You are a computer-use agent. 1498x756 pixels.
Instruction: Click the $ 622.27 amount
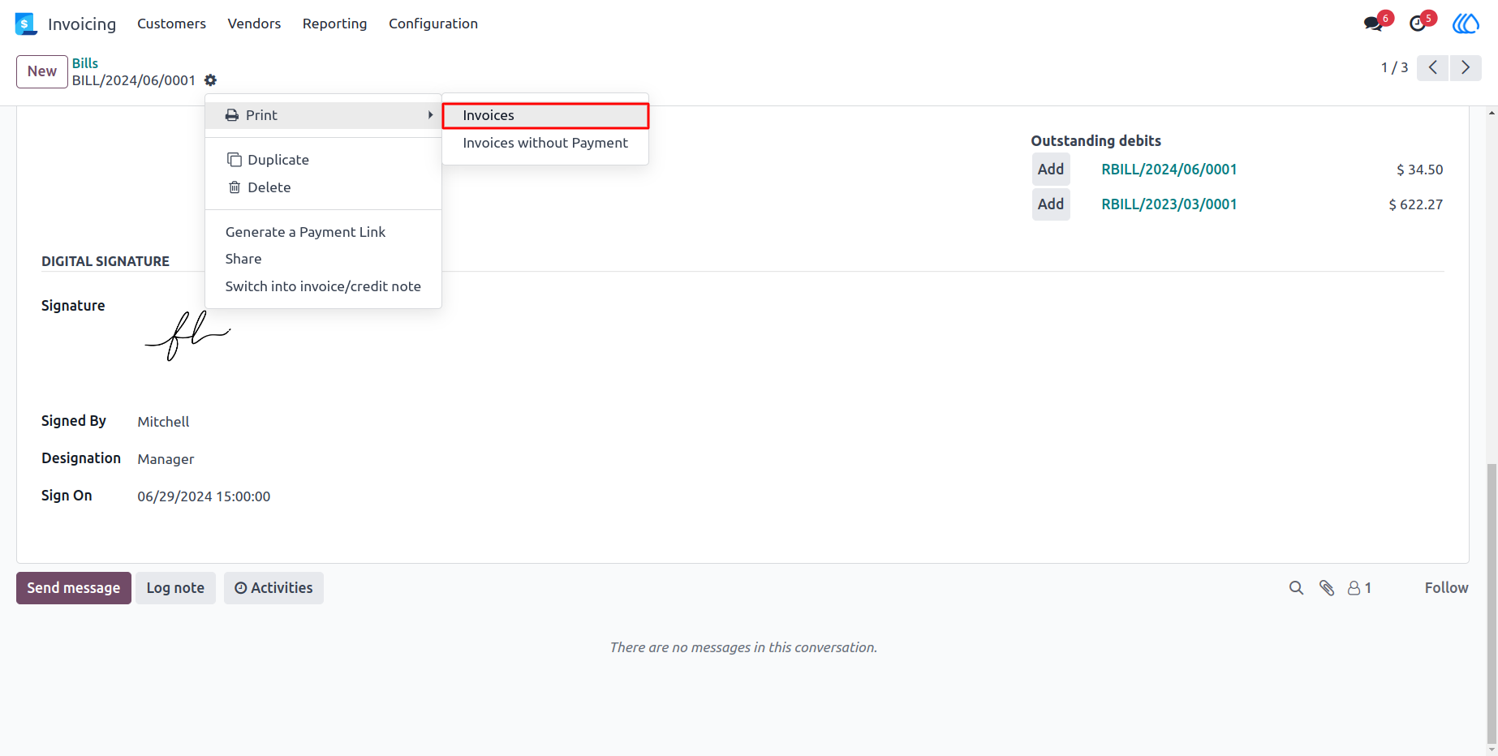[1415, 204]
